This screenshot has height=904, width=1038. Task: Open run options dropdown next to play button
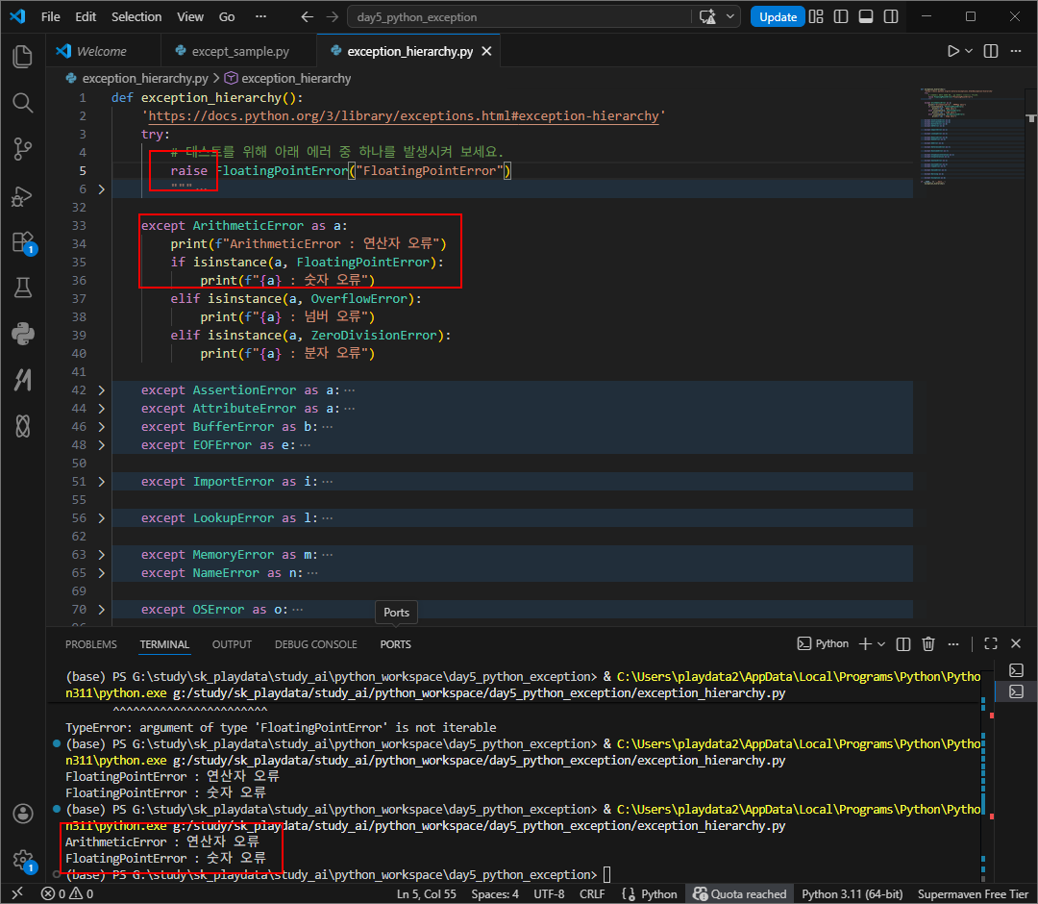pyautogui.click(x=969, y=51)
